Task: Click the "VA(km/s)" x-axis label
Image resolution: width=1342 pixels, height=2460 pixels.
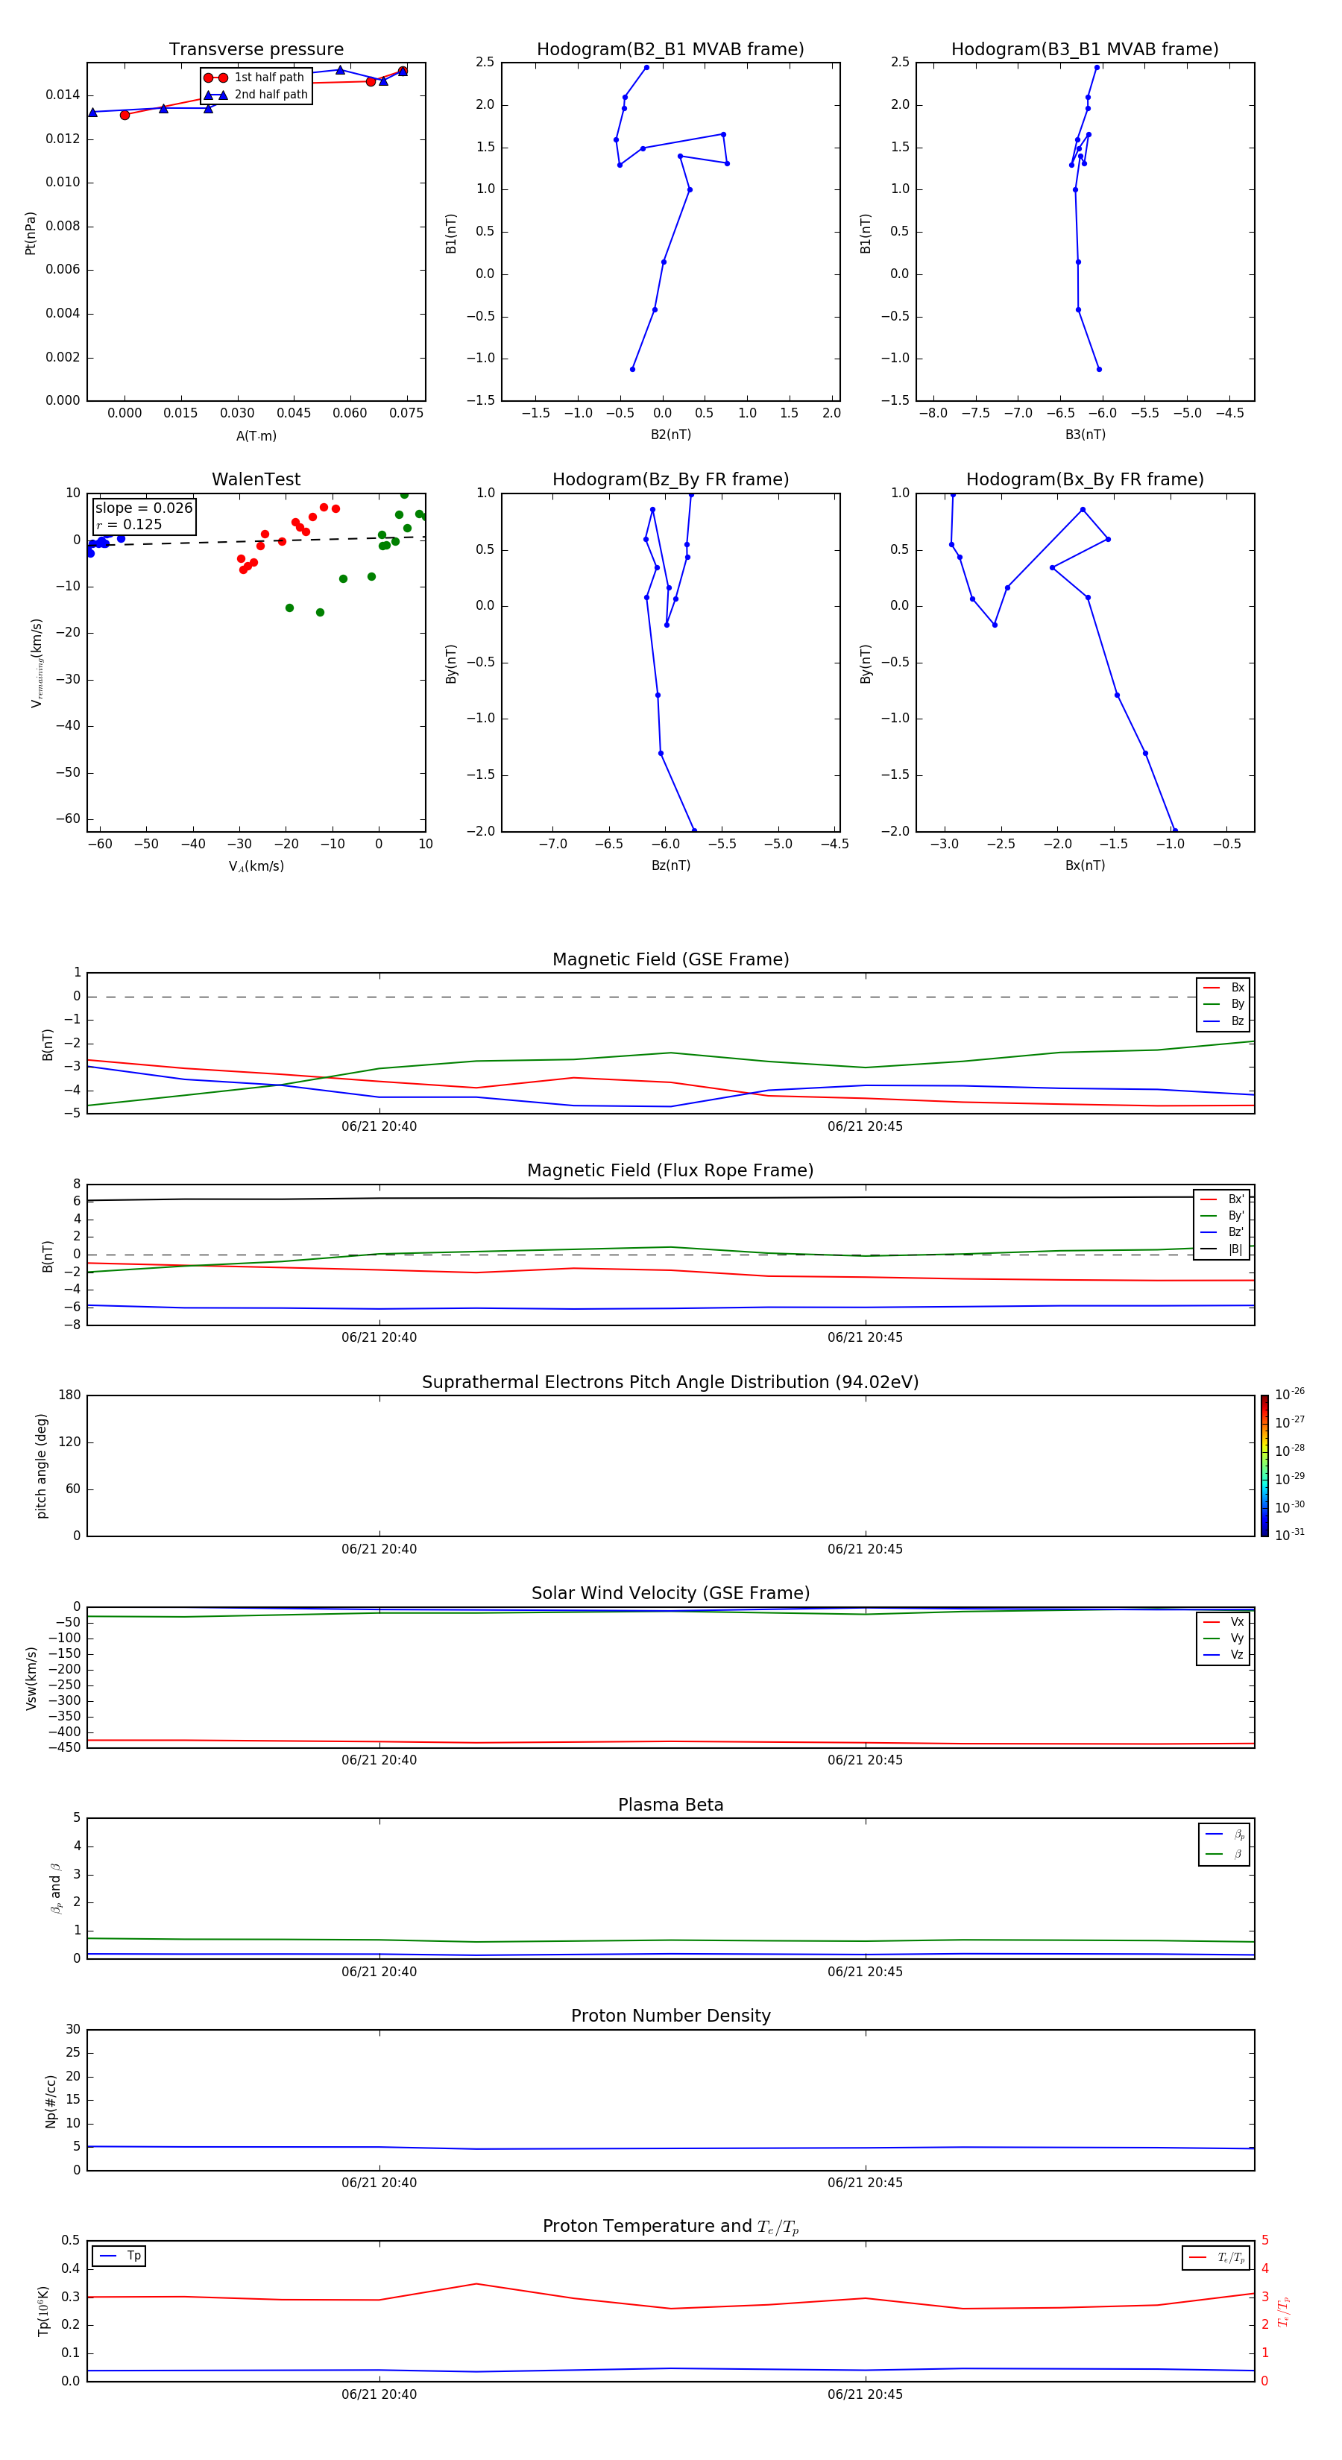Action: 256,866
